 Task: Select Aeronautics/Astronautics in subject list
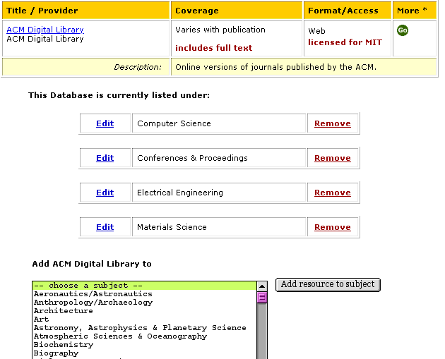[x=93, y=294]
